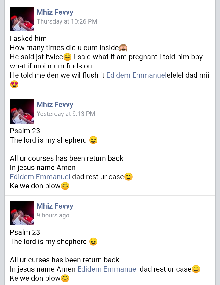Tap the see-no-evil monkey emoji
This screenshot has width=220, height=285.
click(x=123, y=48)
